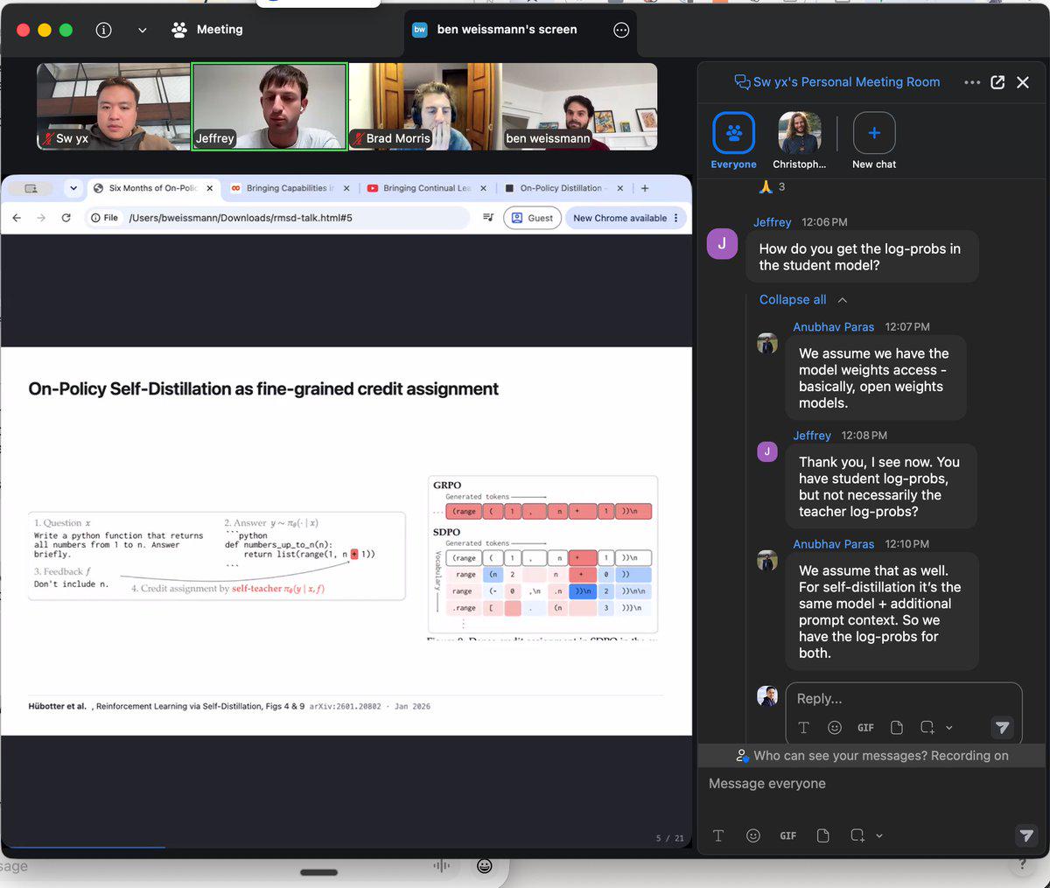The height and width of the screenshot is (888, 1050).
Task: Close the Six Months of On-Polic tab
Action: click(x=210, y=188)
